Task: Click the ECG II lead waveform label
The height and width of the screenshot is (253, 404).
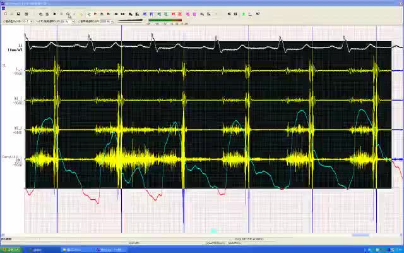Action: 20,46
